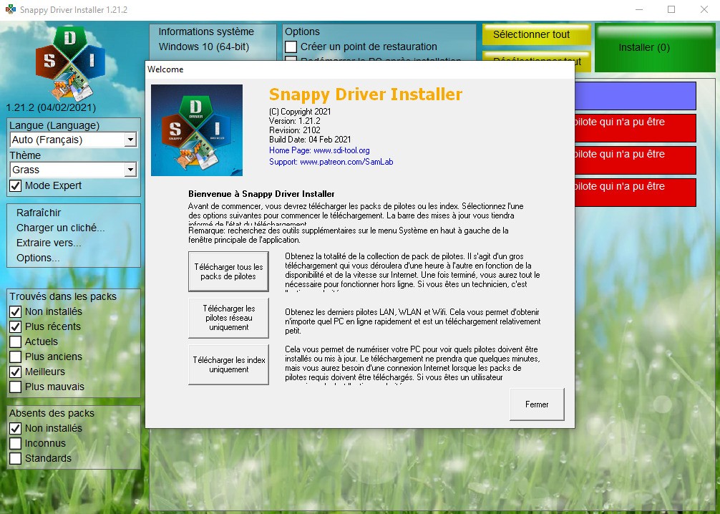Open the Support patreon.com/SamLab link
Viewport: 720px width, 514px height.
pyautogui.click(x=331, y=162)
